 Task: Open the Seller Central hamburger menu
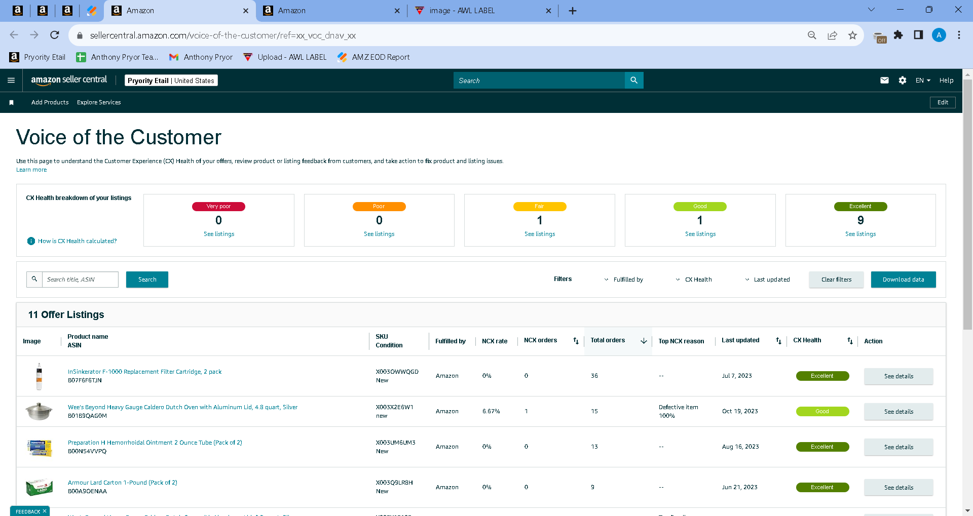click(11, 80)
